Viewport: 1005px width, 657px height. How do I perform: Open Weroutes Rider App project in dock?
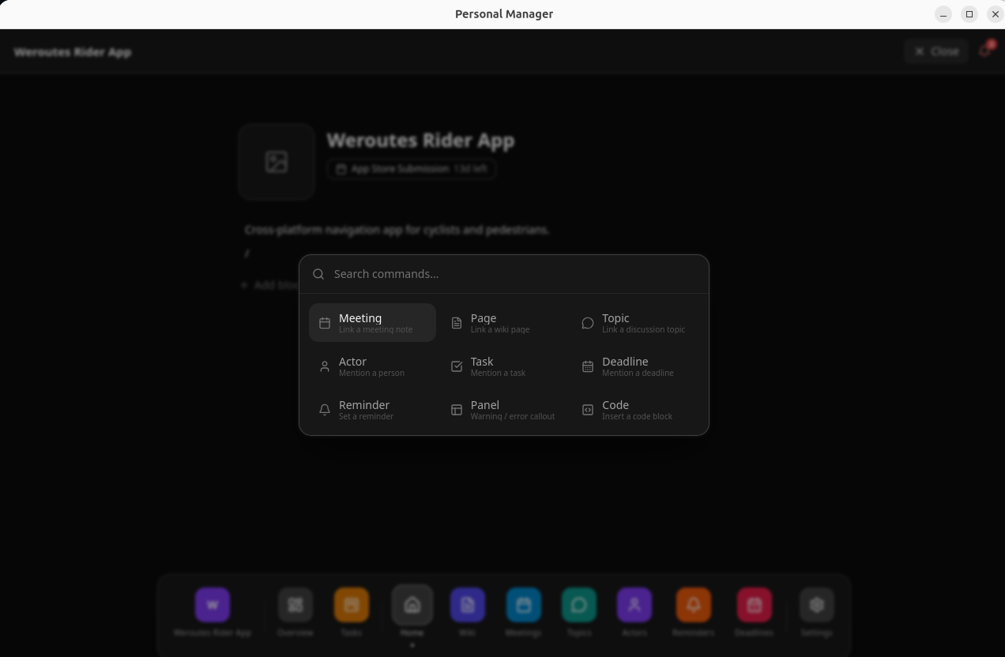pos(212,605)
